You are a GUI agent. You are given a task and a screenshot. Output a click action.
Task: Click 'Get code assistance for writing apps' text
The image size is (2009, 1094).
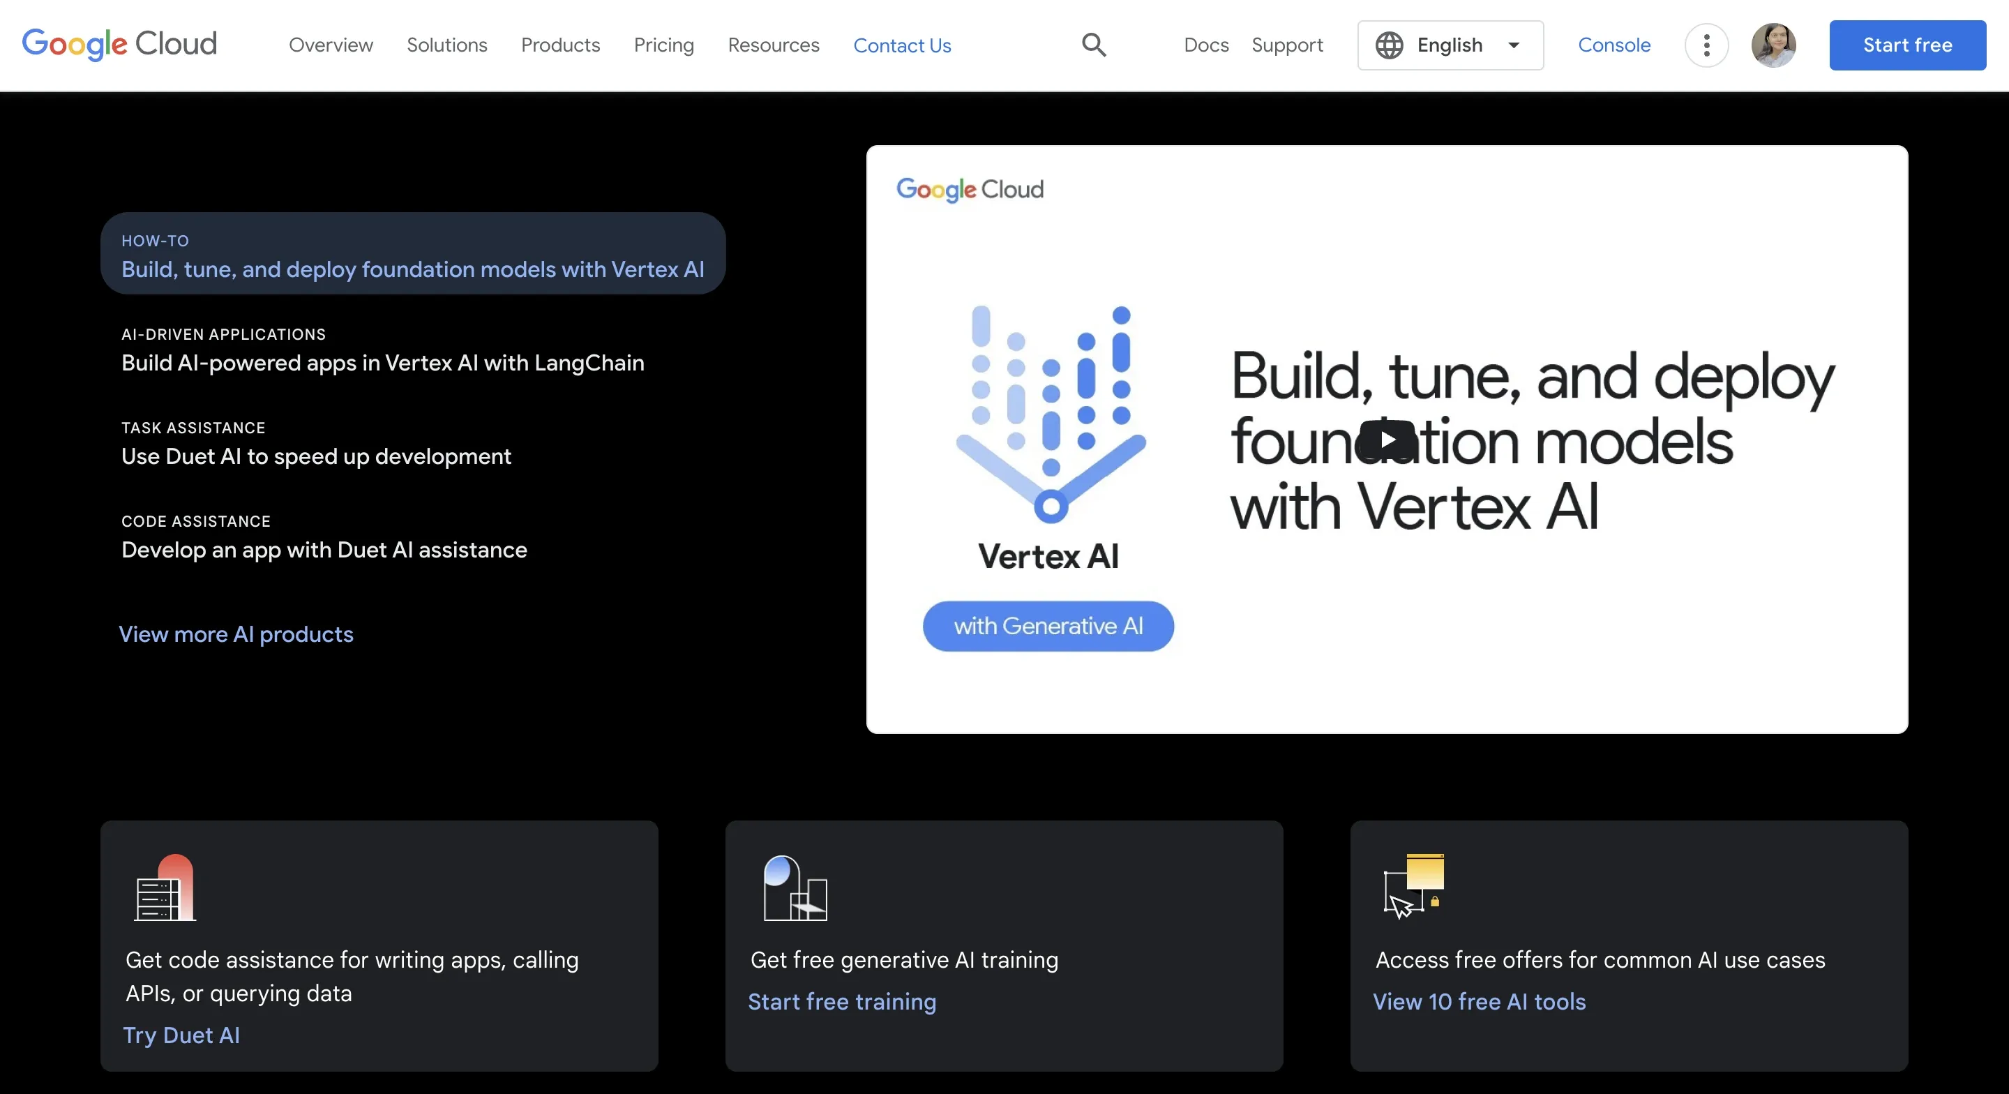tap(352, 977)
